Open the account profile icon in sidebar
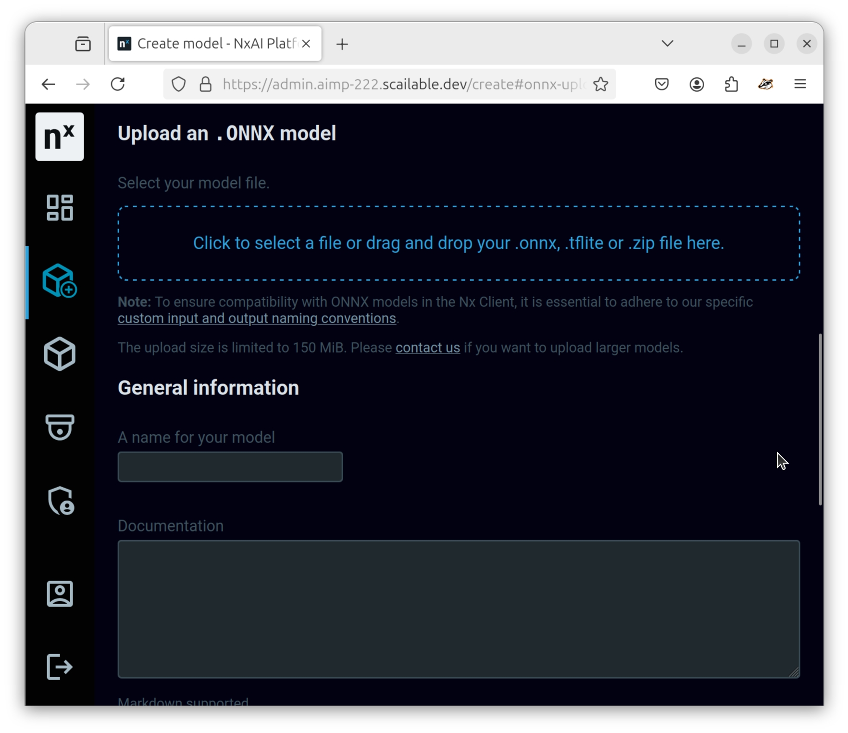 pyautogui.click(x=60, y=594)
